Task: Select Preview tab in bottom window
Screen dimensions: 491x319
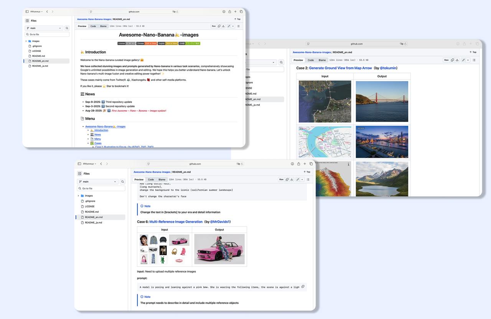Action: 139,179
